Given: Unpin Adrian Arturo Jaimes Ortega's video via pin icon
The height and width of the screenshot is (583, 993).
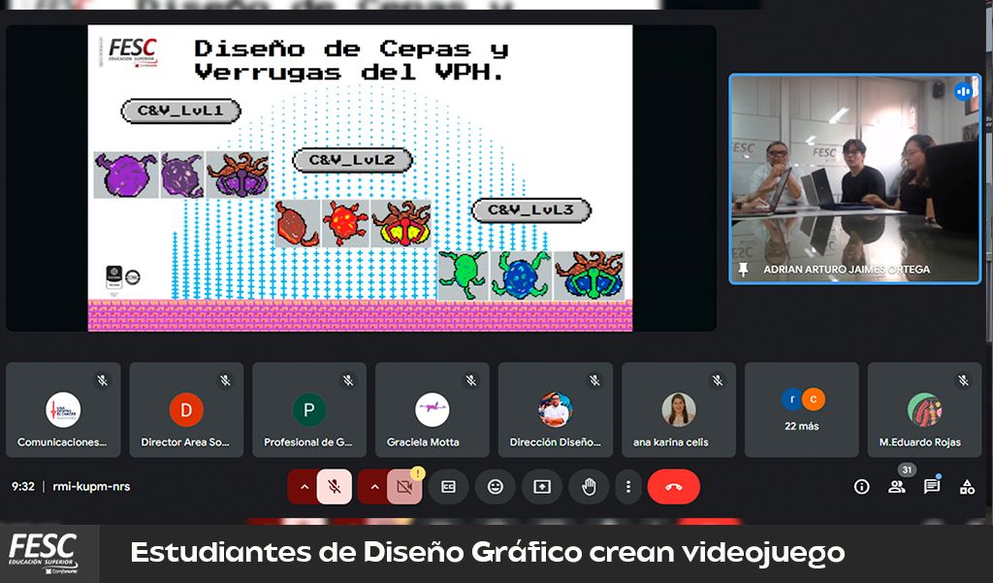Looking at the screenshot, I should pos(744,270).
